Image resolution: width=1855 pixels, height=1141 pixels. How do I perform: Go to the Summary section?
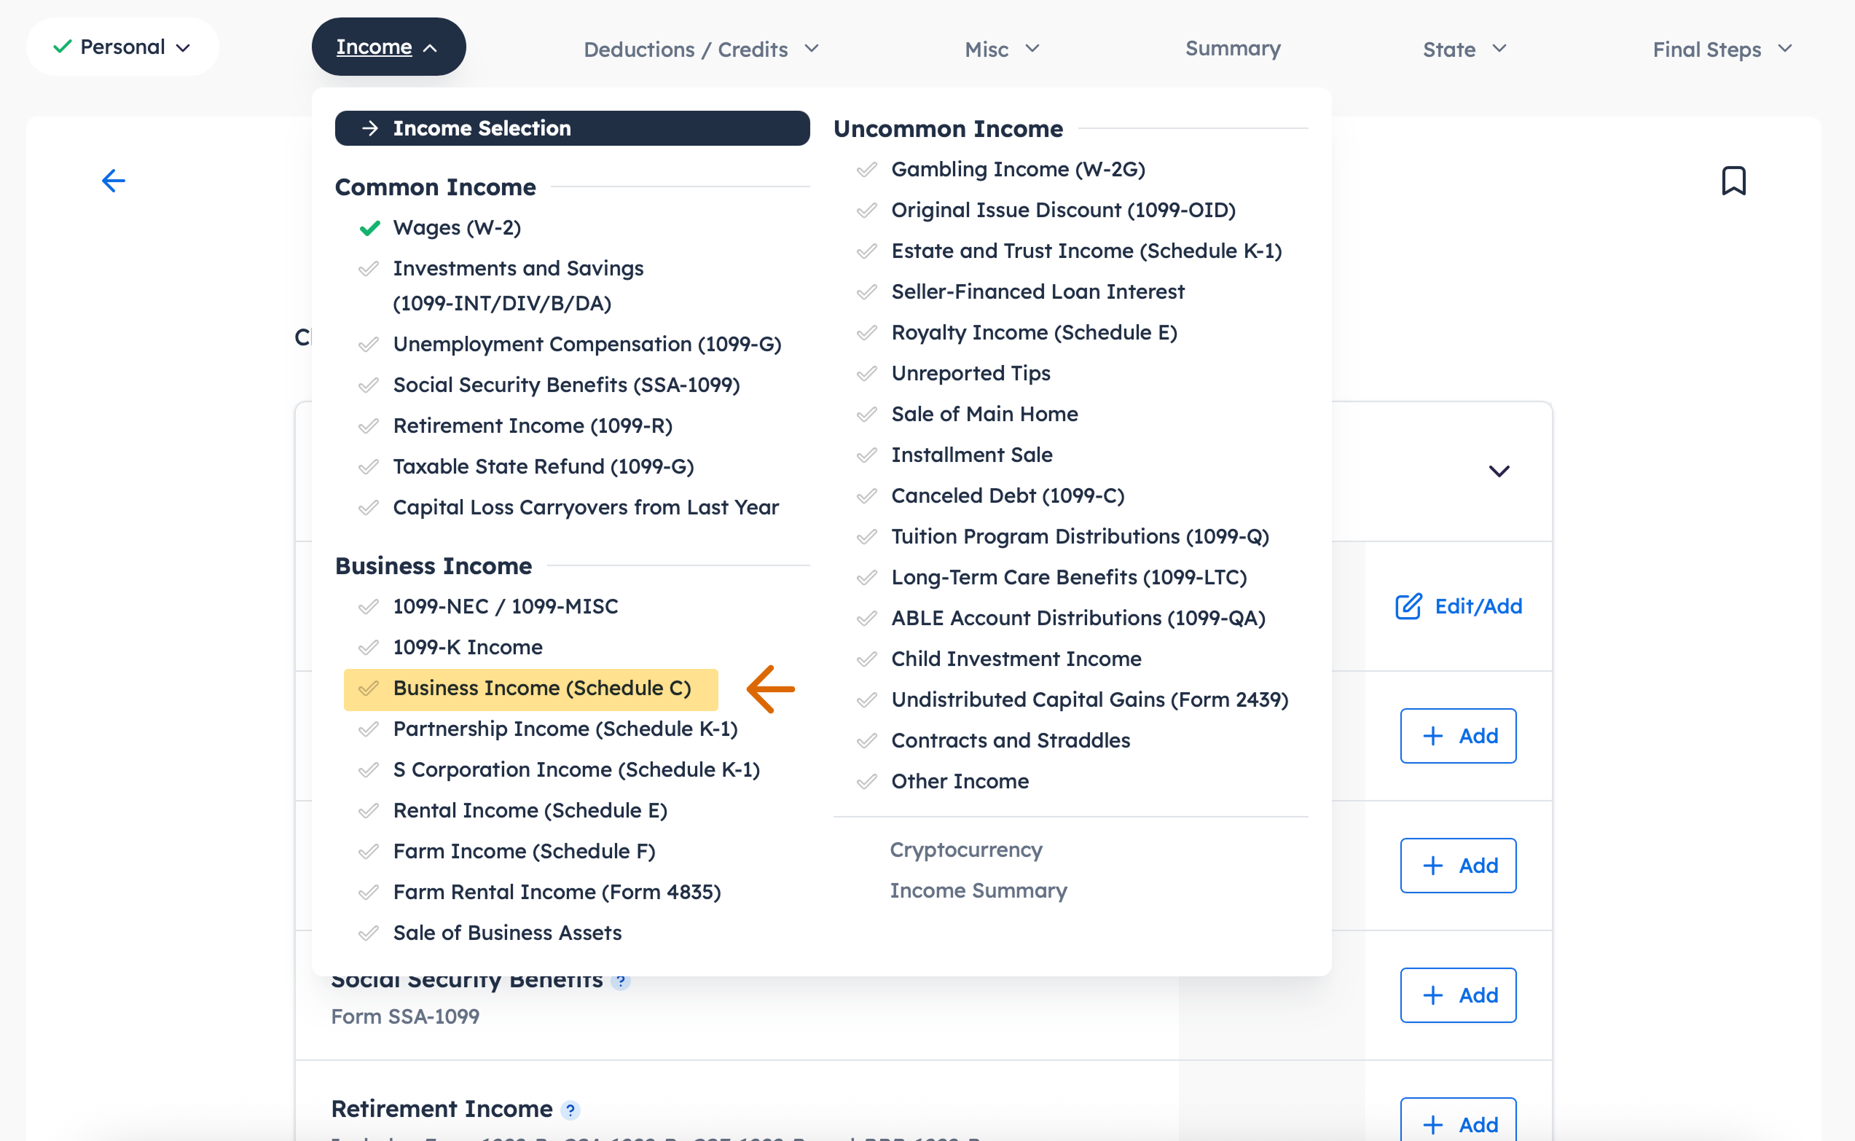(1232, 48)
